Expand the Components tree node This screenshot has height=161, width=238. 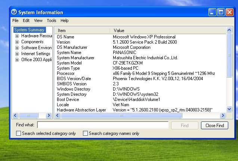pyautogui.click(x=17, y=42)
